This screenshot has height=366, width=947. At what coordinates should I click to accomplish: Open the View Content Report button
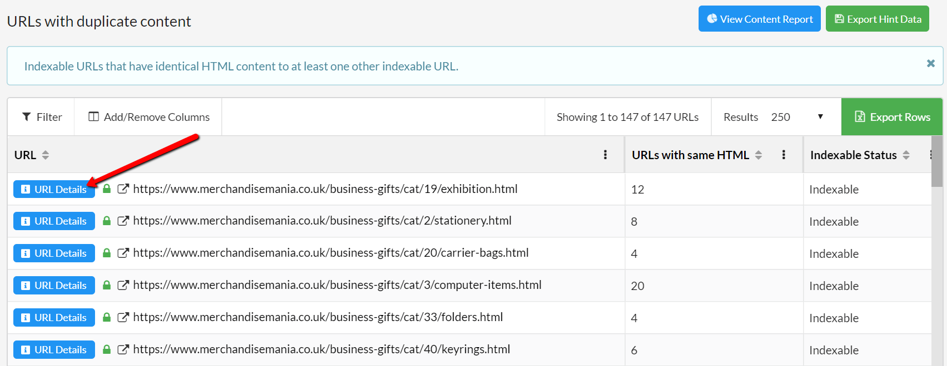coord(759,19)
